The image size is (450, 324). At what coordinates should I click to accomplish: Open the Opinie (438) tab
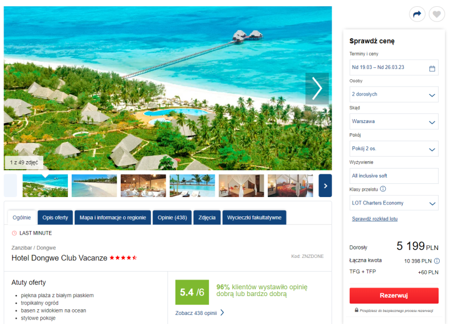(172, 218)
